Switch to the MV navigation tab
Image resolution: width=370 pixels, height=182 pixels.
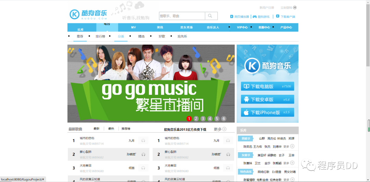[x=133, y=27]
